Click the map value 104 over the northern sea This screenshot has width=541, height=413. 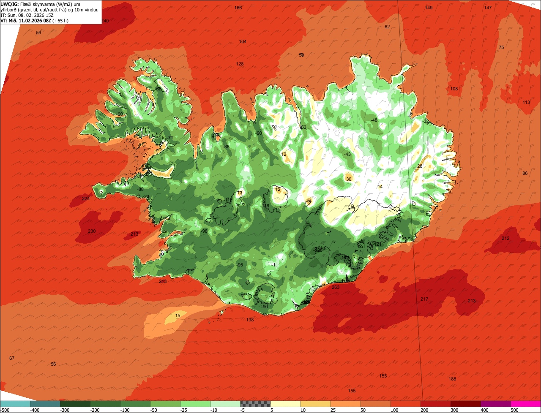tap(243, 41)
